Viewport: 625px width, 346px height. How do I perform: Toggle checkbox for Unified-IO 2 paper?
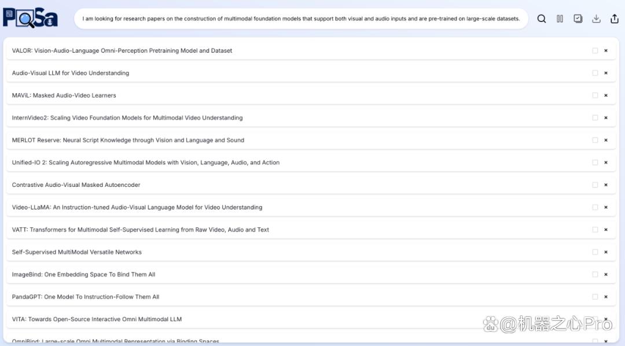(x=595, y=162)
